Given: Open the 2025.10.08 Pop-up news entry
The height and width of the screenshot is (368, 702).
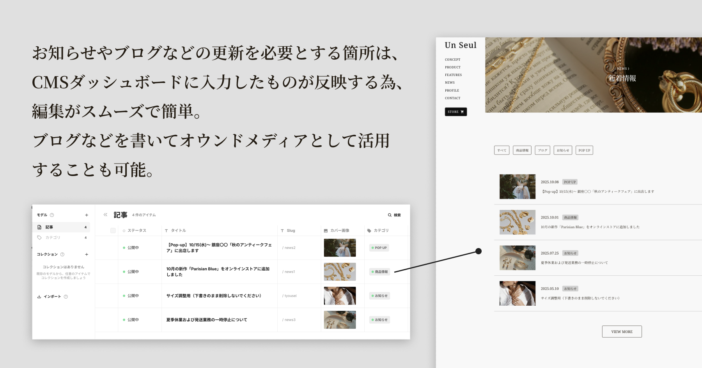Looking at the screenshot, I should [x=598, y=187].
